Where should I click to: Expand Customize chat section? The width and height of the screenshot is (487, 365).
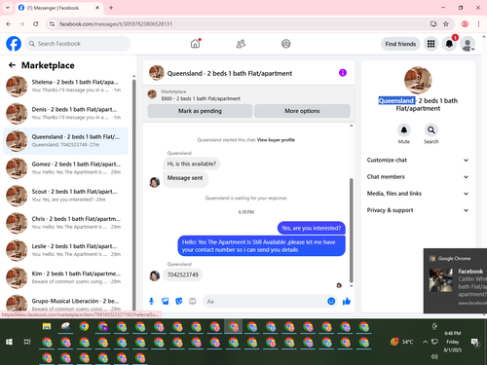(418, 160)
